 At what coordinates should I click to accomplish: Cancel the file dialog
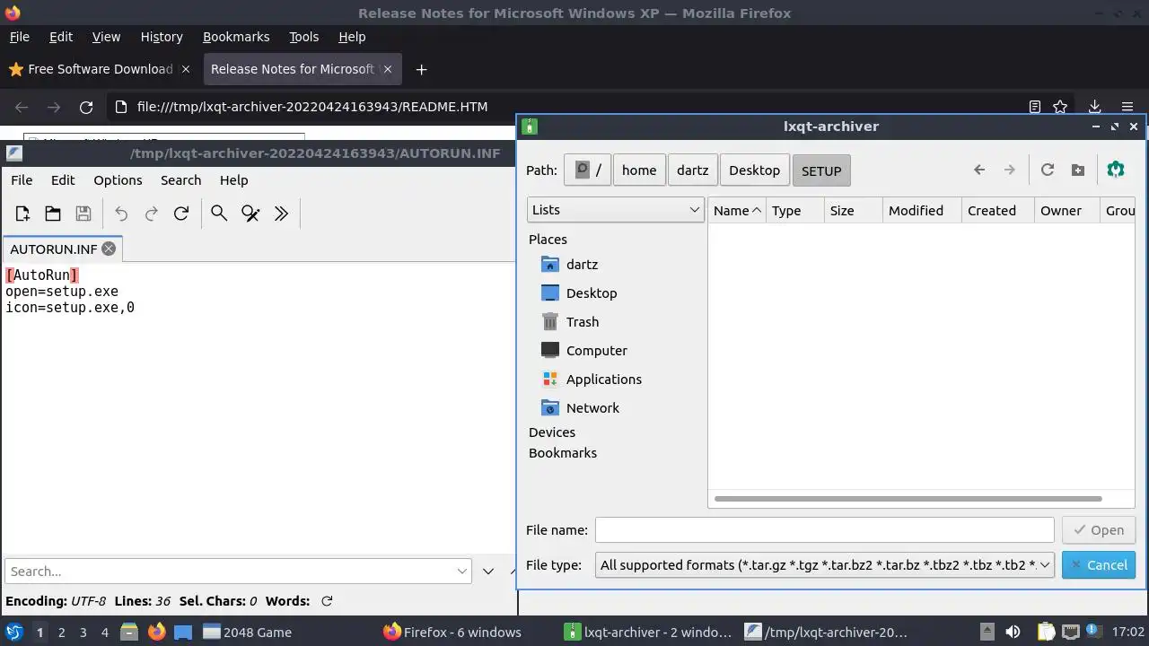coord(1099,565)
